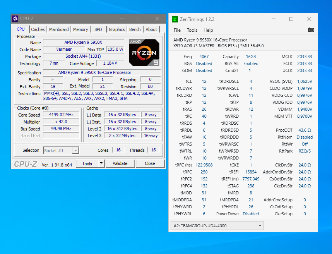Minimize the CPU-Z window
This screenshot has width=332, height=254.
click(x=122, y=19)
